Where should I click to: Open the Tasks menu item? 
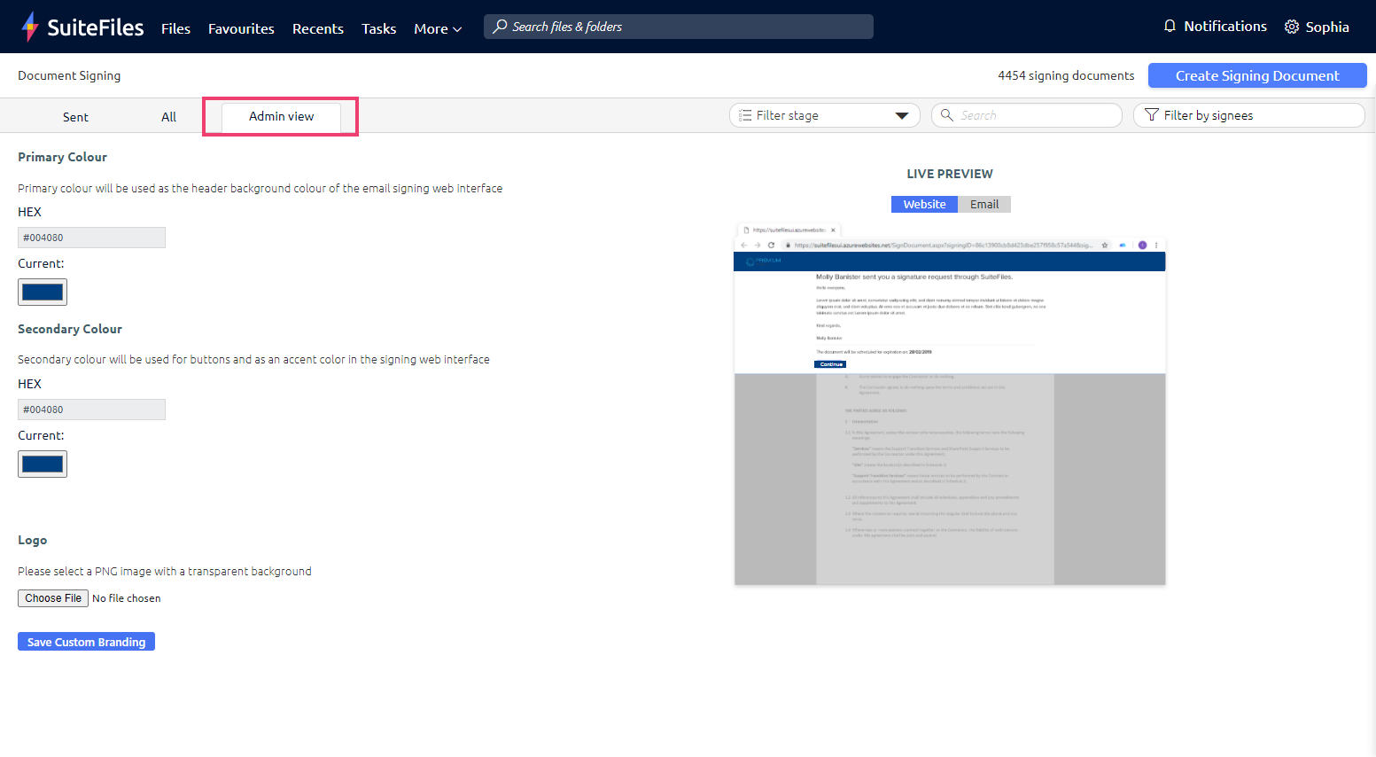(378, 28)
